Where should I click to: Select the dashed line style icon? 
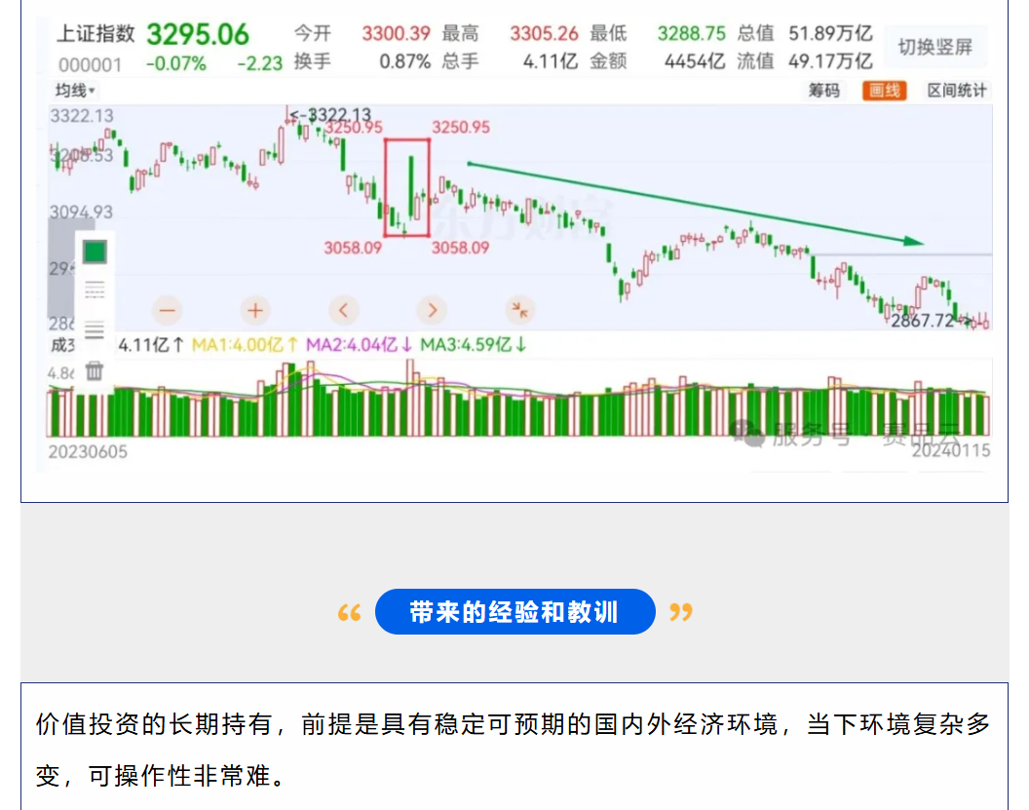(95, 290)
